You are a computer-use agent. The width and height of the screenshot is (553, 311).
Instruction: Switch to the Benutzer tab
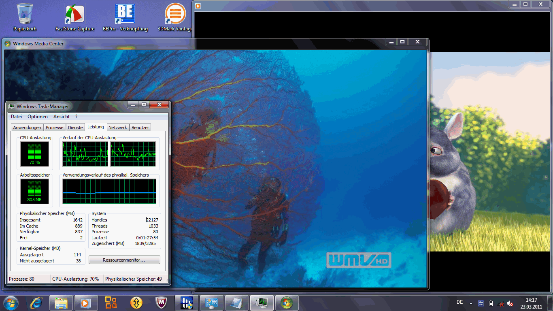point(140,128)
